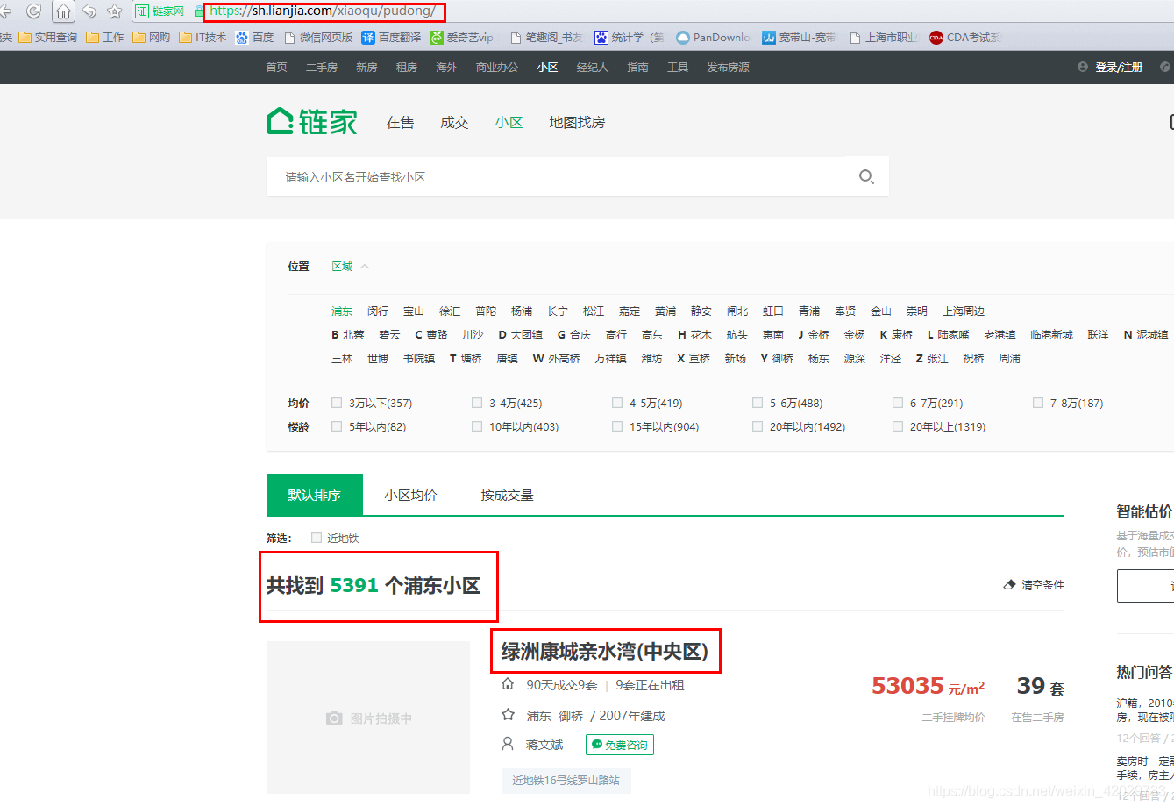Open the 笔趣阁 bookmark
Image resolution: width=1174 pixels, height=807 pixels.
coord(546,38)
